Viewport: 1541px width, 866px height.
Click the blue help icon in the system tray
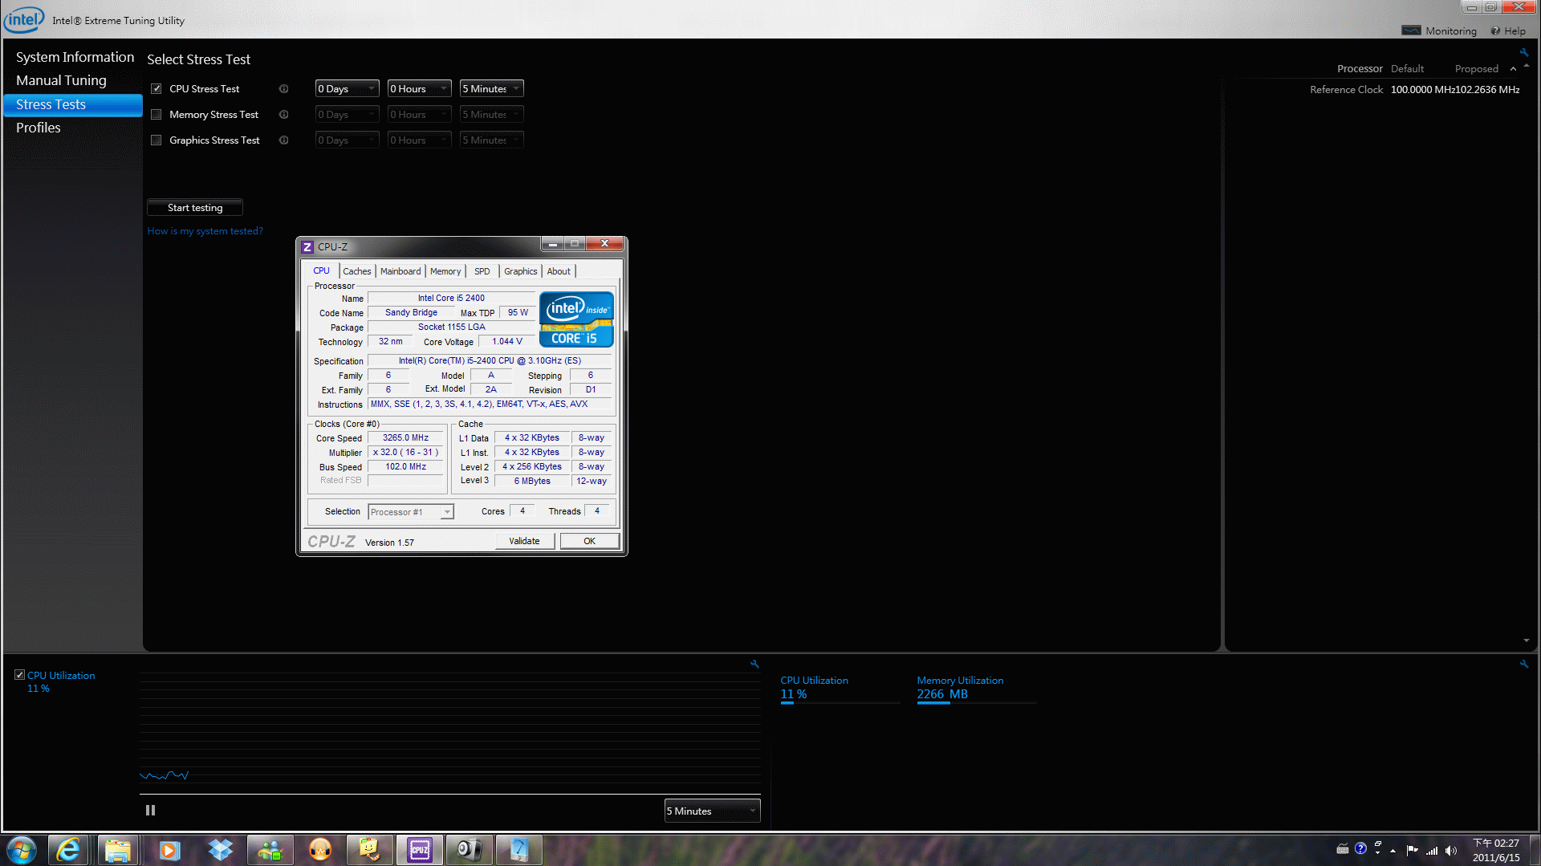click(1360, 848)
